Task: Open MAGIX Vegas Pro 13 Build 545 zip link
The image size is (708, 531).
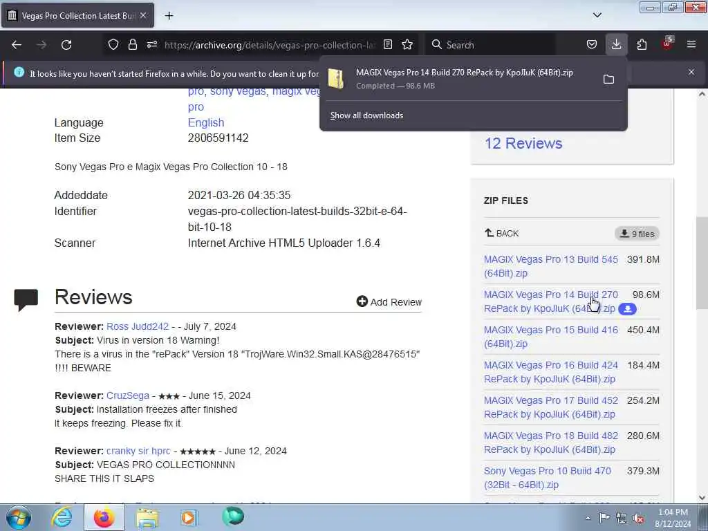Action: (x=551, y=266)
